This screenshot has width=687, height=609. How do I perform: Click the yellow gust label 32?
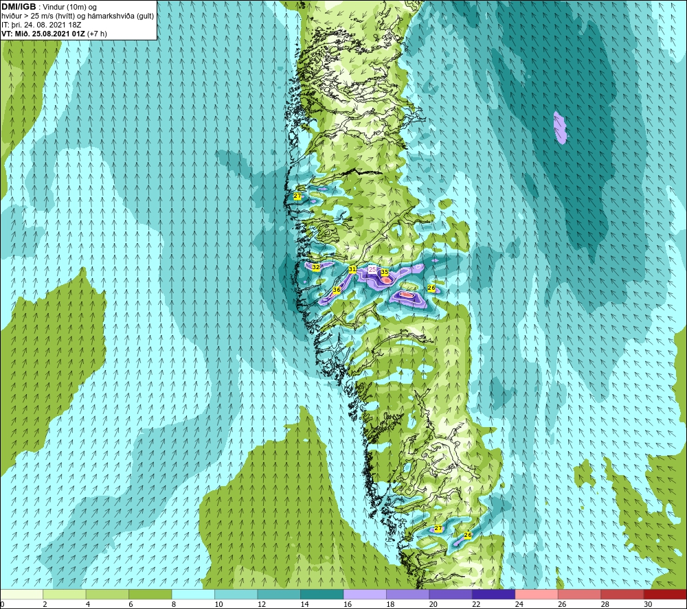point(315,267)
